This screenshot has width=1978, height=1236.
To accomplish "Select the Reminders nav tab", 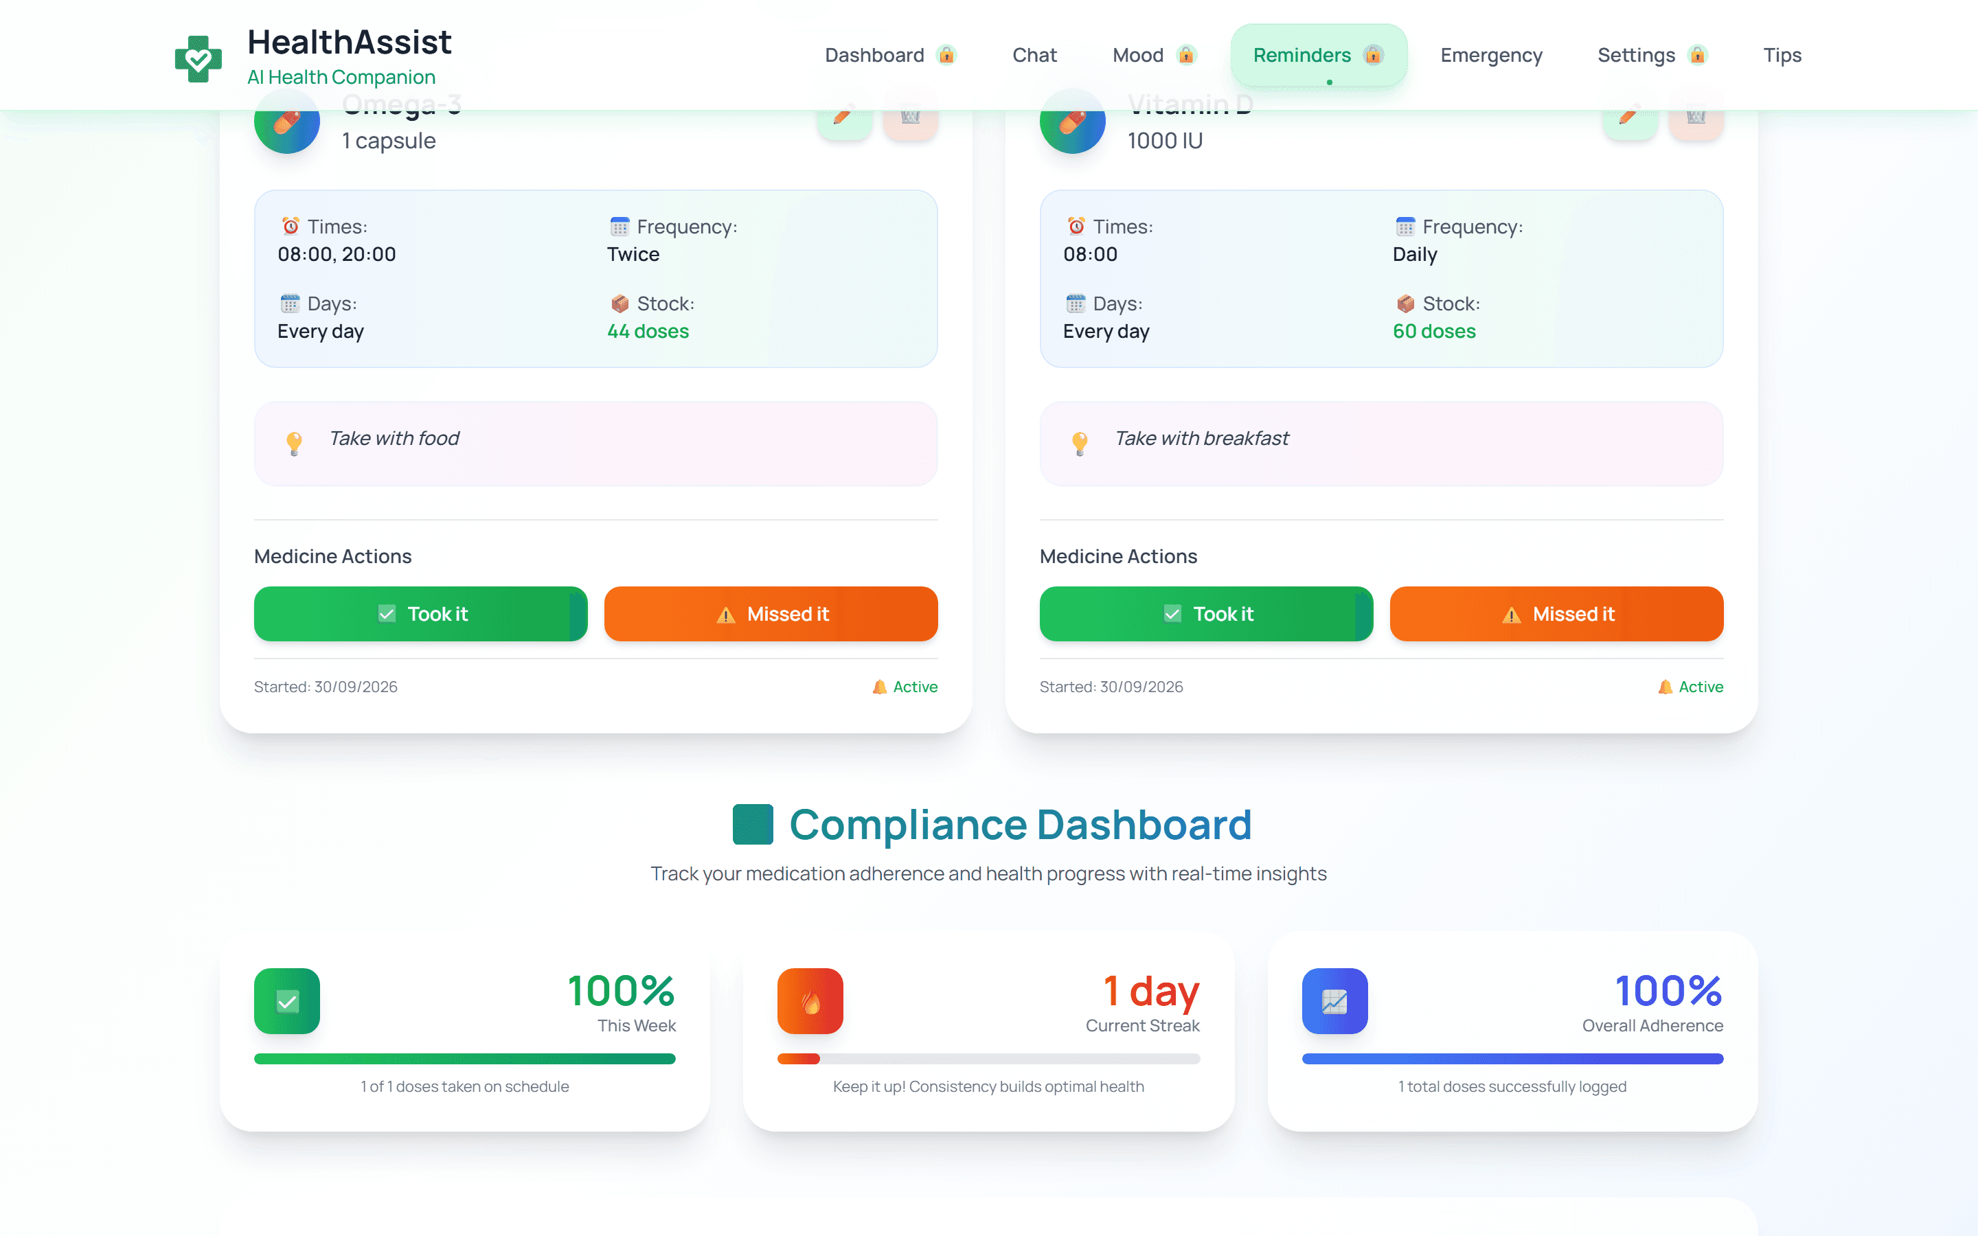I will pos(1319,55).
